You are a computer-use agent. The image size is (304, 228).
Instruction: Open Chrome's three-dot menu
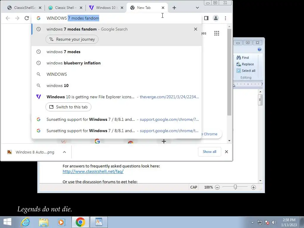tap(225, 18)
